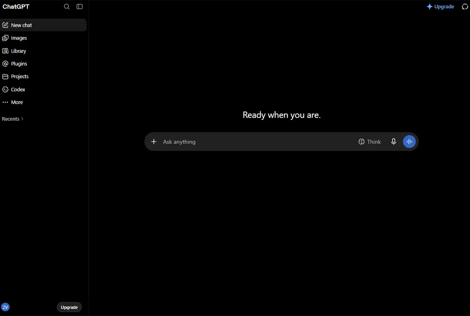The image size is (470, 316).
Task: Start voice mode with the blue waveform button
Action: (x=409, y=141)
